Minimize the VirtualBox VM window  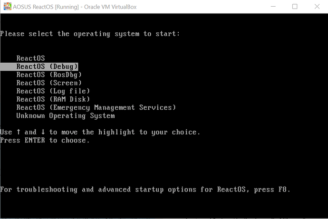click(273, 6)
